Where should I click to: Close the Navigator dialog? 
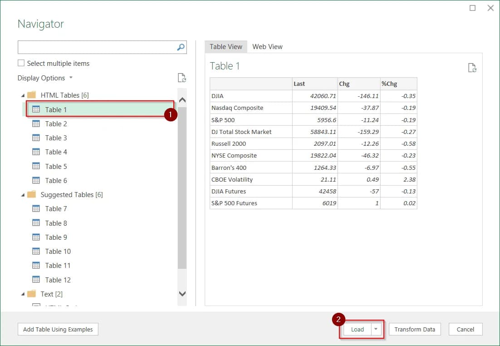pyautogui.click(x=490, y=8)
